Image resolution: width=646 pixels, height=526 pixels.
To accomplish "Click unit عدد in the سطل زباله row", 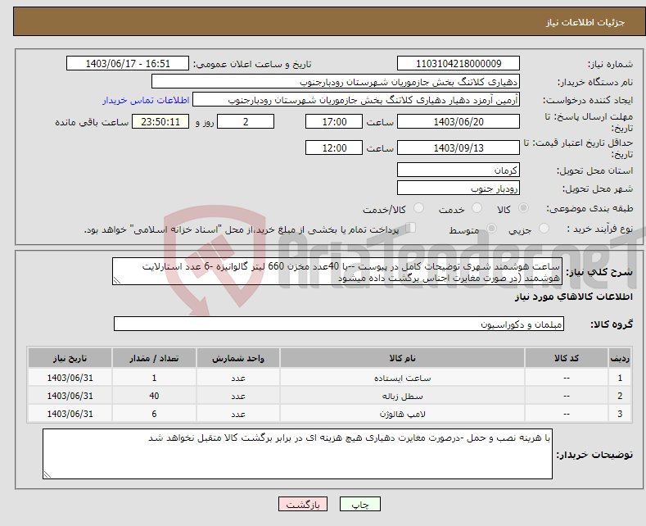I will tap(238, 396).
